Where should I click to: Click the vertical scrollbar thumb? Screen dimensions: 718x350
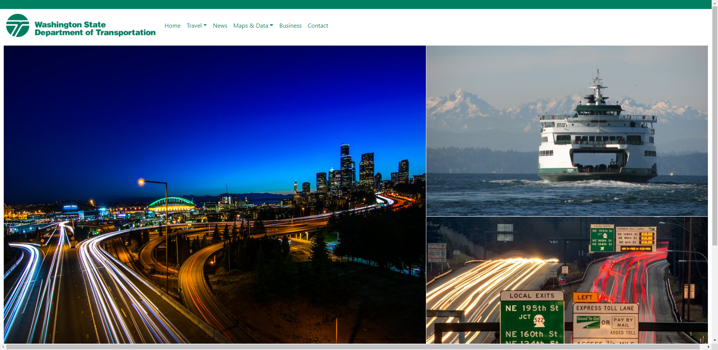(715, 126)
